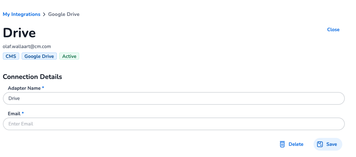Screen dimensions: 356x157
Task: Close the Drive integration panel
Action: tap(333, 30)
